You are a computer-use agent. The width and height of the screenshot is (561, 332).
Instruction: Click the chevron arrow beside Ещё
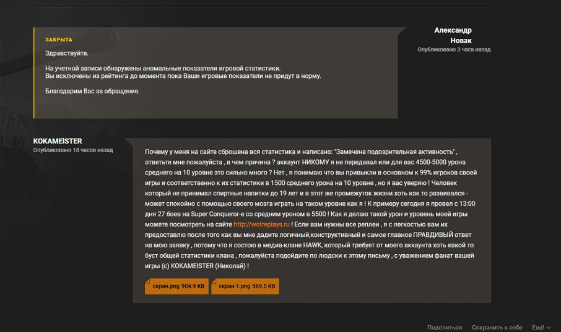pos(549,328)
